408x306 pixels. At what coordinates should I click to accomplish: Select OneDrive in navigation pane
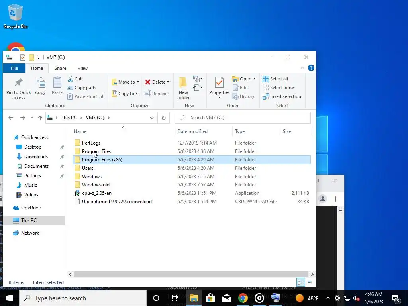31,208
